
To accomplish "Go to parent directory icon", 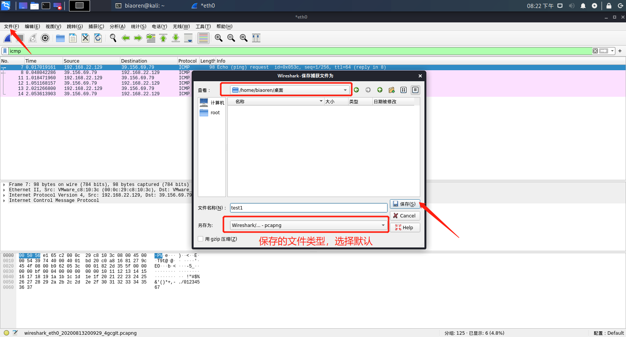I will (380, 90).
